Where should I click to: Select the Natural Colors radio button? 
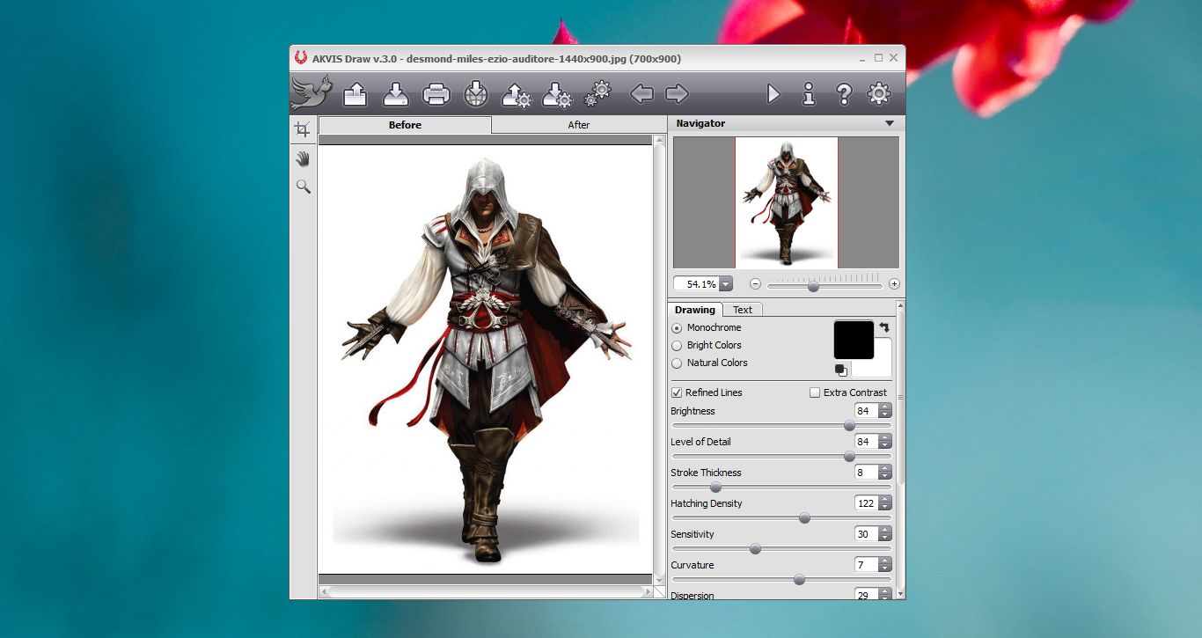tap(677, 363)
